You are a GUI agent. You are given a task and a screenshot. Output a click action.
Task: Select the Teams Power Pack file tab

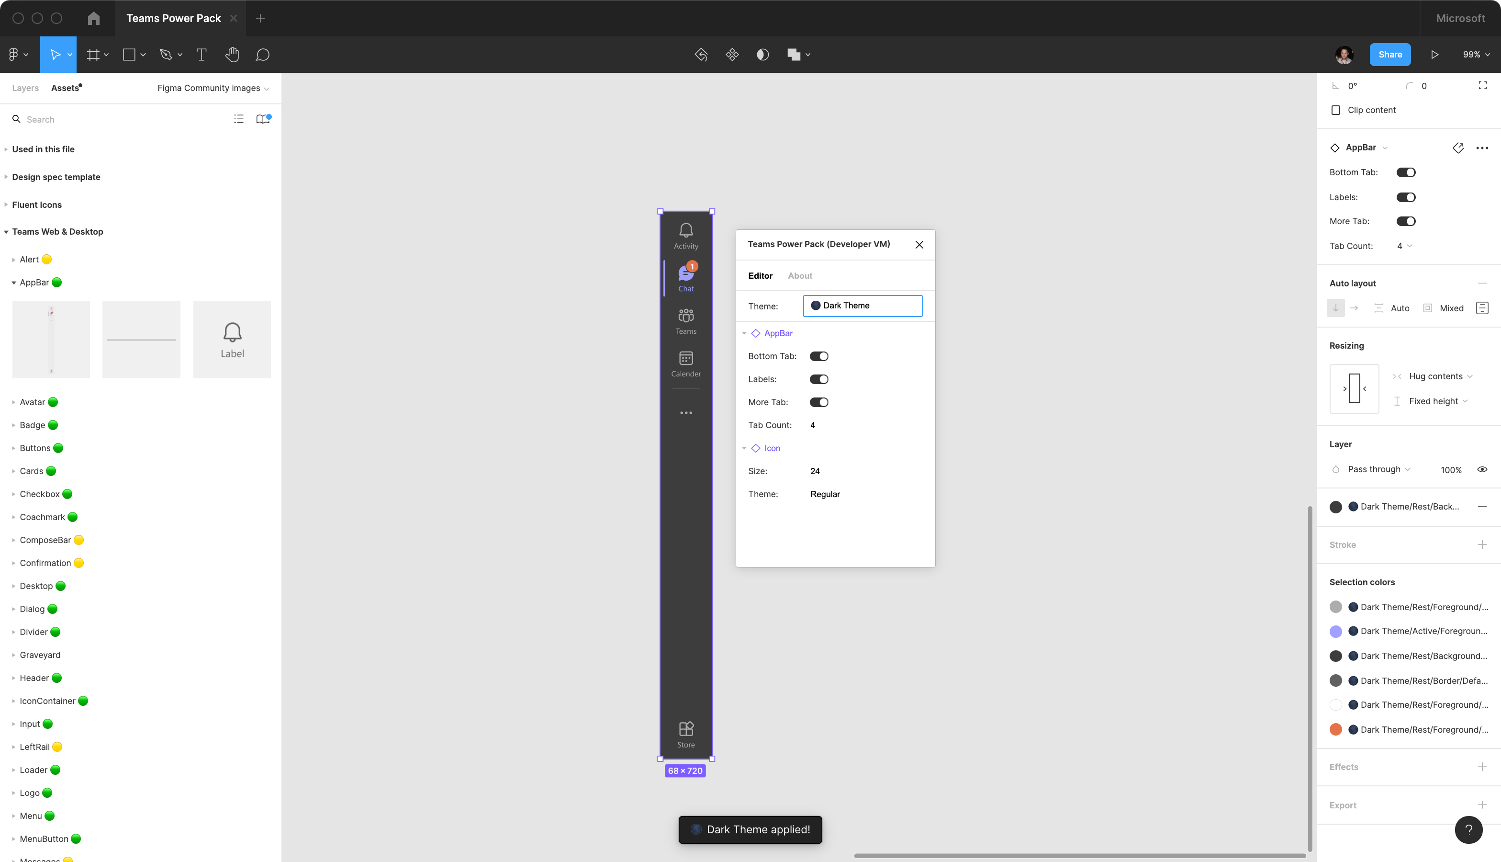(173, 18)
